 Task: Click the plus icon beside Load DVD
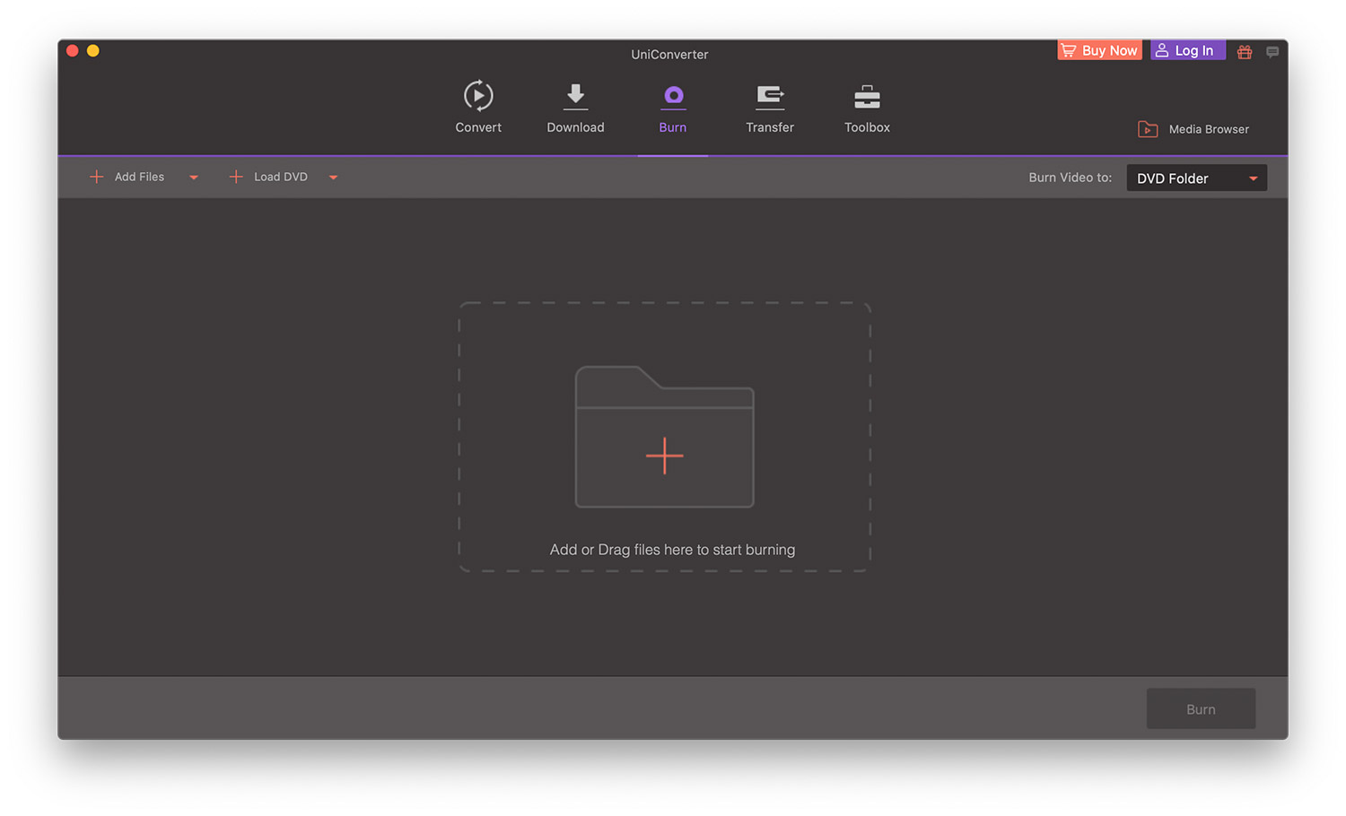tap(236, 177)
